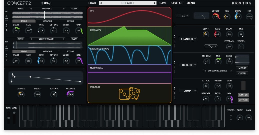Image resolution: width=259 pixels, height=135 pixels.
Task: Toggle the compressor LIMITER button
Action: 243,95
